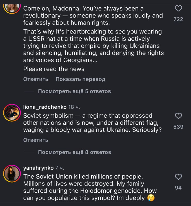Reply to the Madonna comment (Ответить)

[x=36, y=79]
